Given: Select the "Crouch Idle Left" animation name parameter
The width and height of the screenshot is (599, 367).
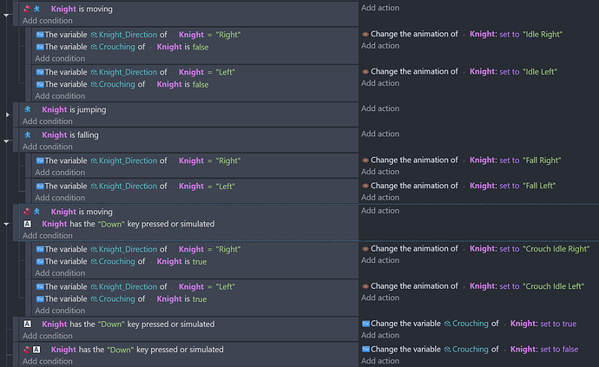Looking at the screenshot, I should click(553, 286).
